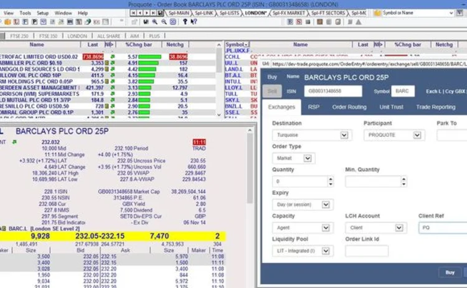Select the Unit Trust tab
The image size is (467, 288).
click(392, 107)
